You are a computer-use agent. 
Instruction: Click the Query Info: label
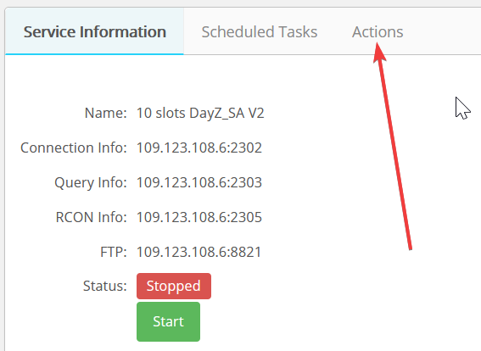point(91,182)
